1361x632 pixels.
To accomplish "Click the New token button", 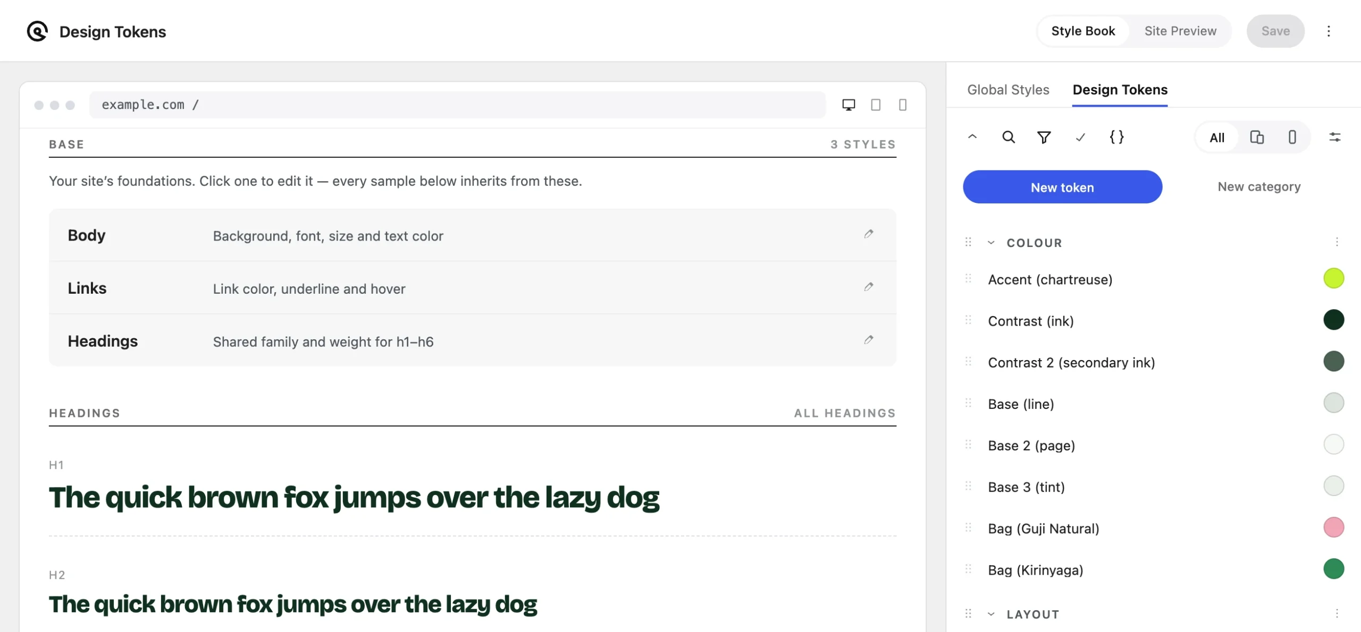I will pyautogui.click(x=1062, y=187).
